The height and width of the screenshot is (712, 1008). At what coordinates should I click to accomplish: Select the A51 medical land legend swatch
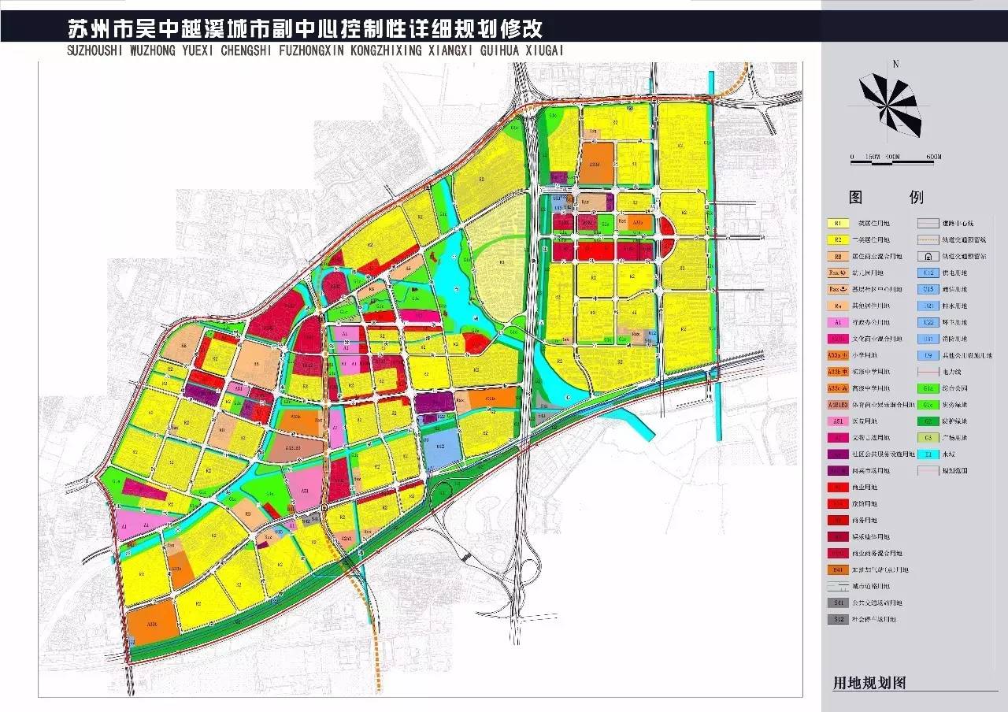(x=838, y=421)
